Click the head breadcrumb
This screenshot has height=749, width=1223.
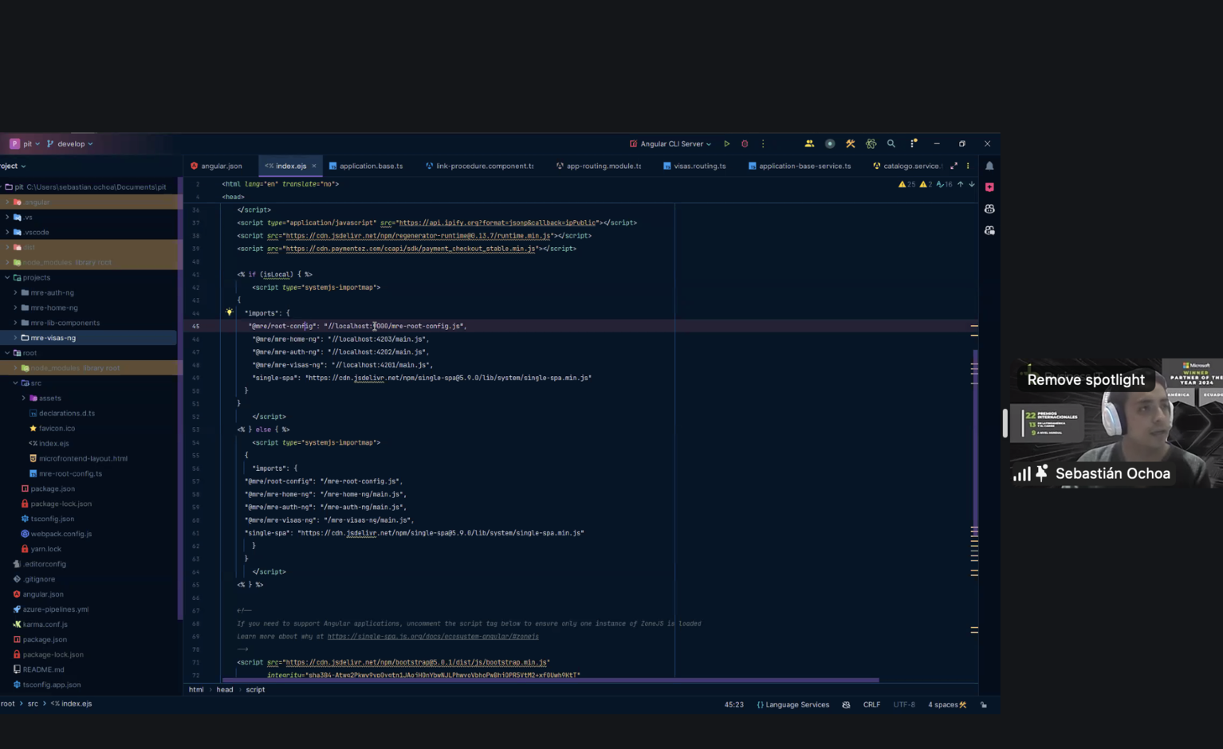click(225, 690)
